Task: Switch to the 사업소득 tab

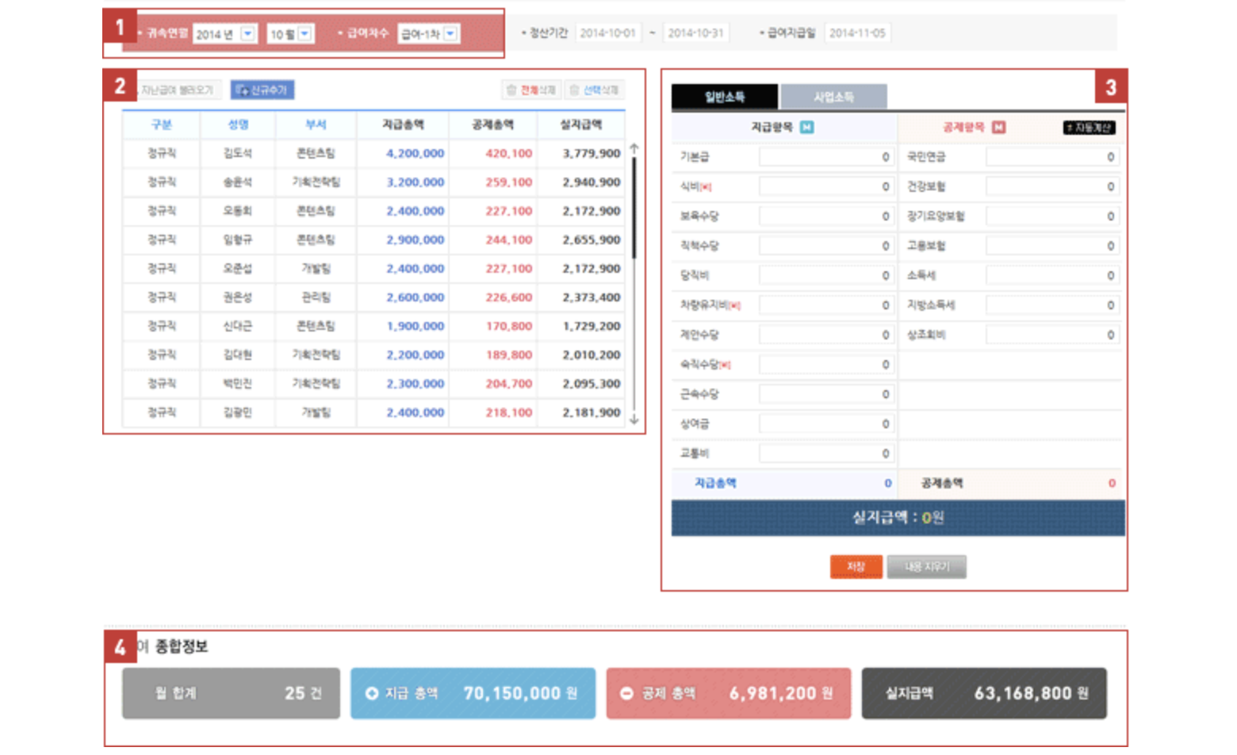Action: [x=833, y=97]
